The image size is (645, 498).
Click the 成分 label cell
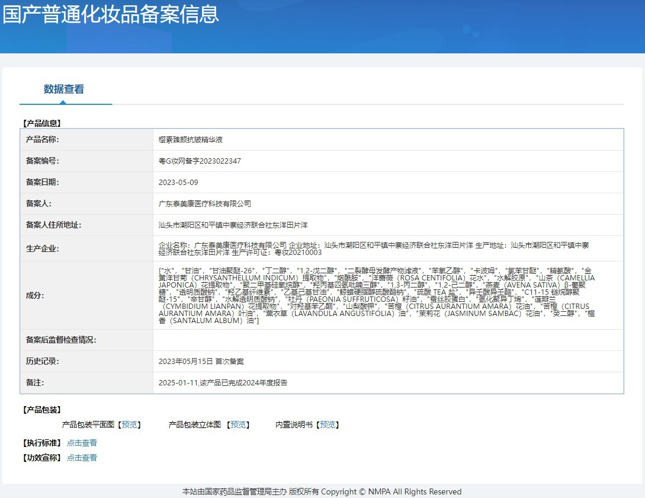(87, 295)
